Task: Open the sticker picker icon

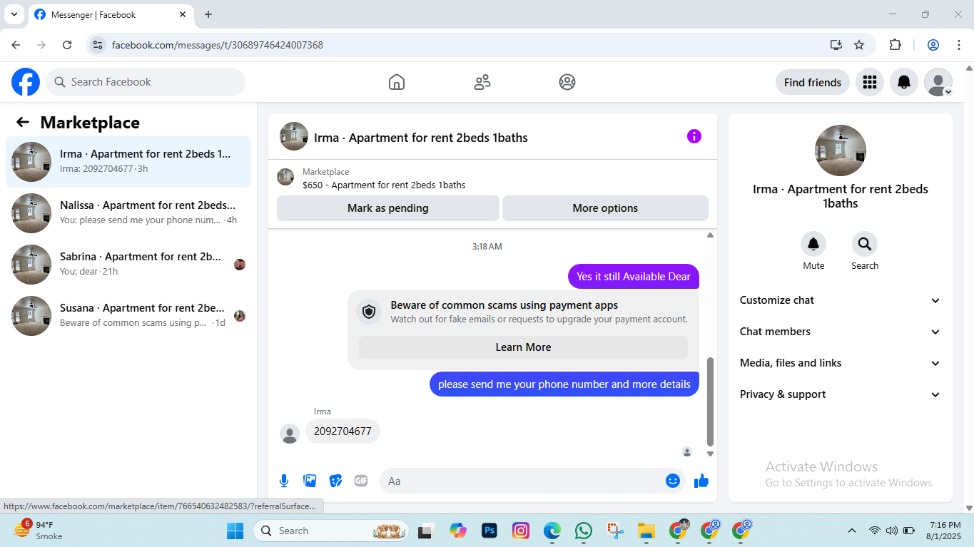Action: [x=335, y=481]
